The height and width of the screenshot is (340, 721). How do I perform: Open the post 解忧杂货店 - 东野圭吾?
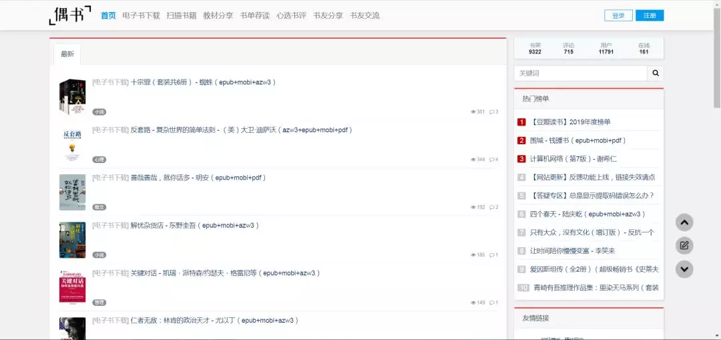pyautogui.click(x=196, y=225)
